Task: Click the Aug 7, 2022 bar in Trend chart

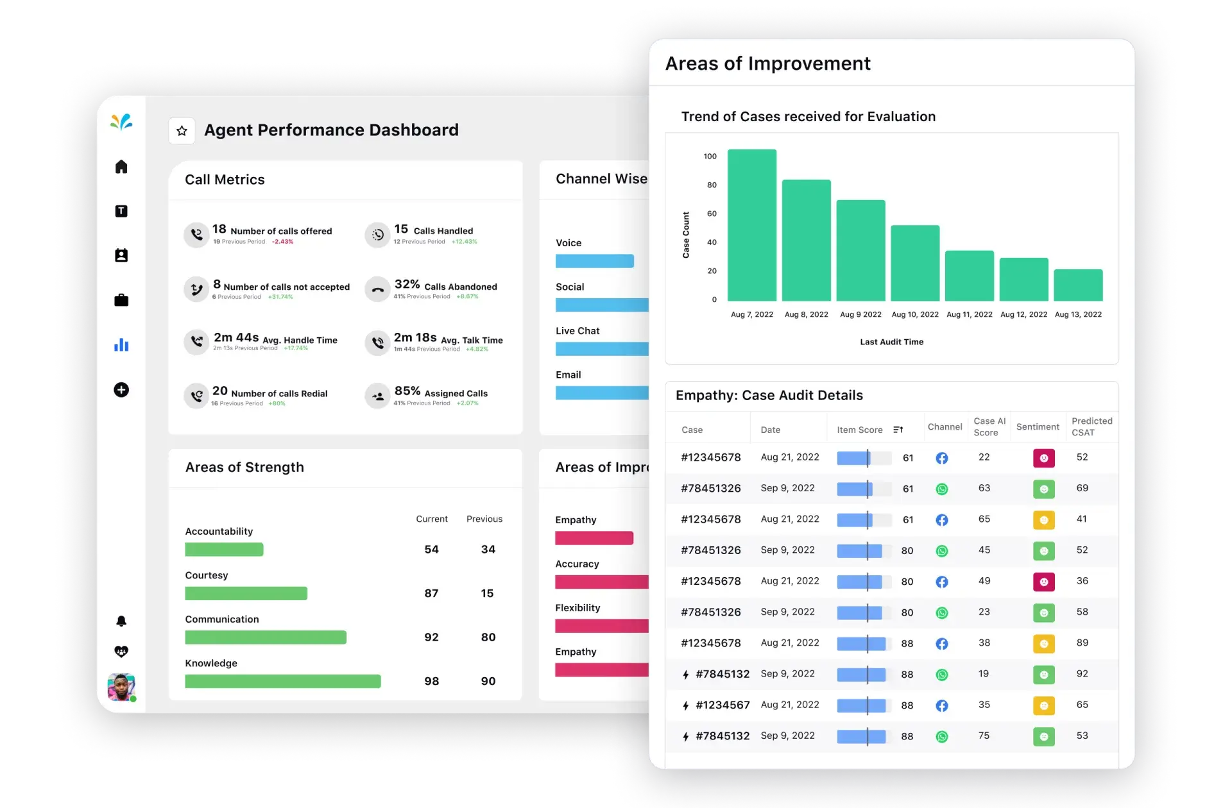Action: [751, 224]
